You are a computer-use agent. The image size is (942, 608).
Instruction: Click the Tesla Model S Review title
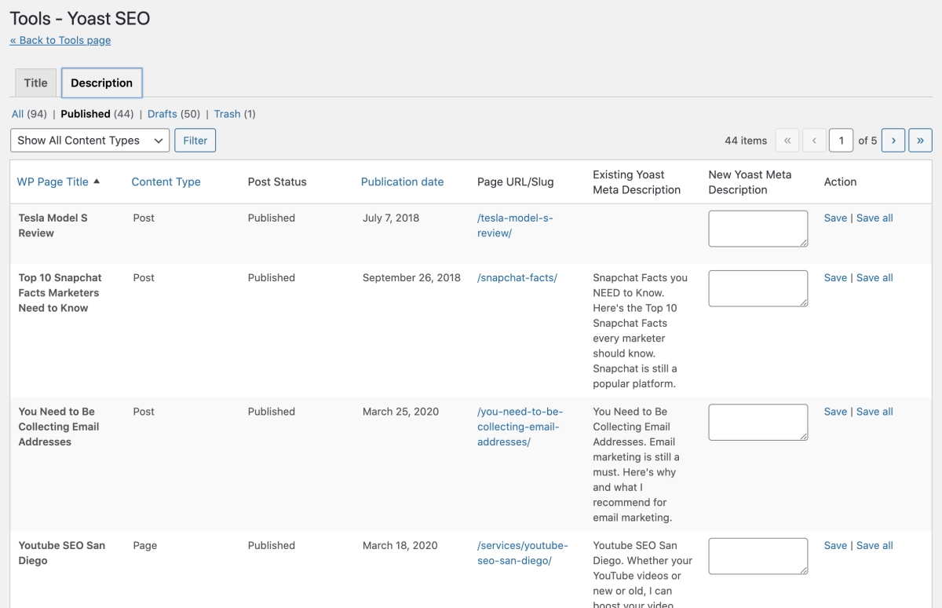pos(53,225)
